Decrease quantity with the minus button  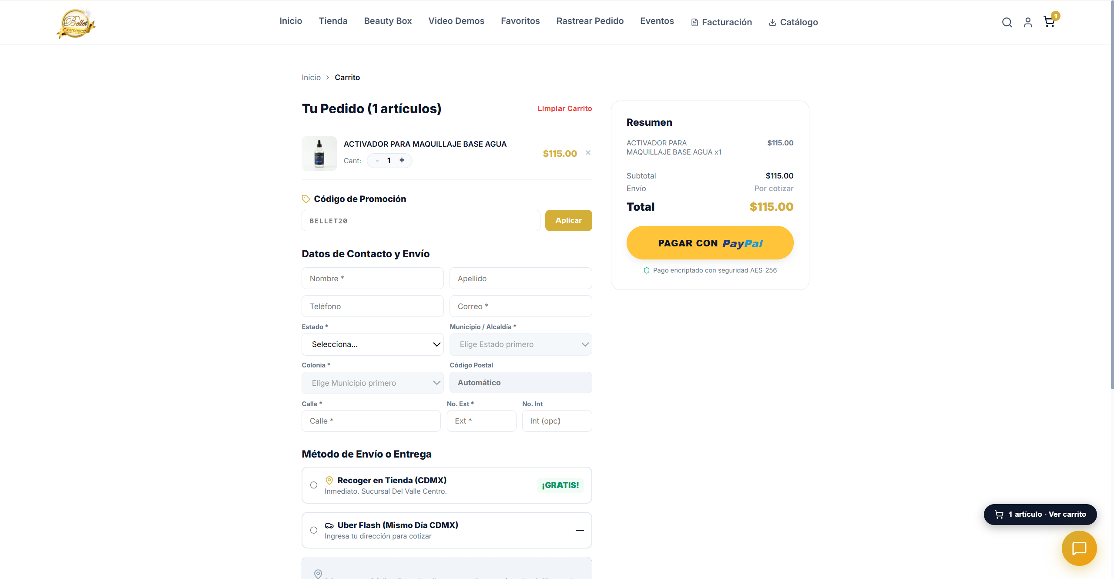click(377, 161)
